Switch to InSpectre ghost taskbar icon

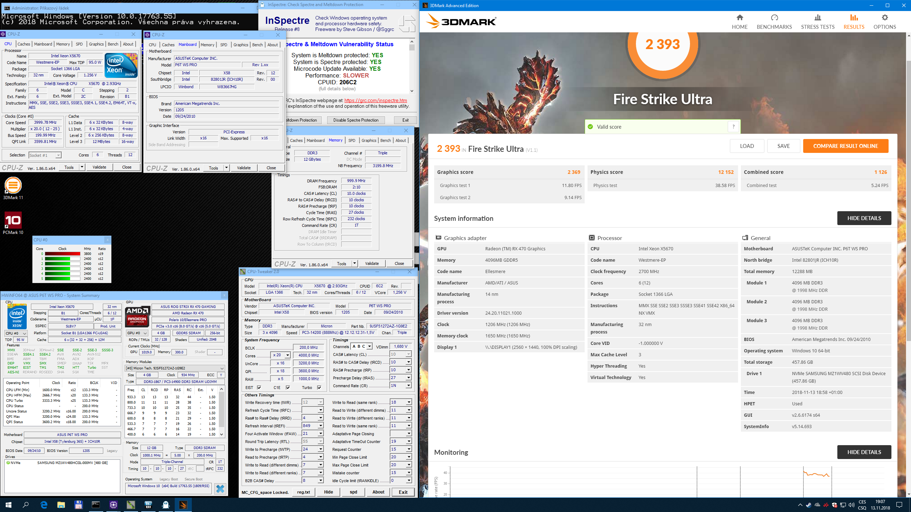coord(166,505)
